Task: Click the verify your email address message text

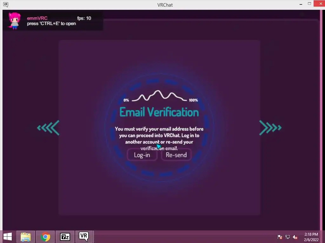Action: tap(159, 139)
